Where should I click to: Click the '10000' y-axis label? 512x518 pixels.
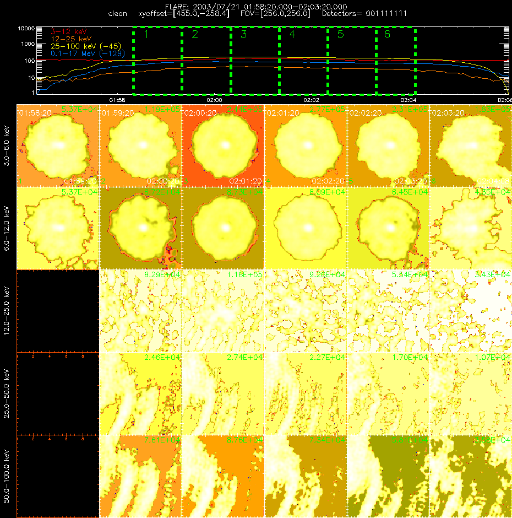[26, 29]
